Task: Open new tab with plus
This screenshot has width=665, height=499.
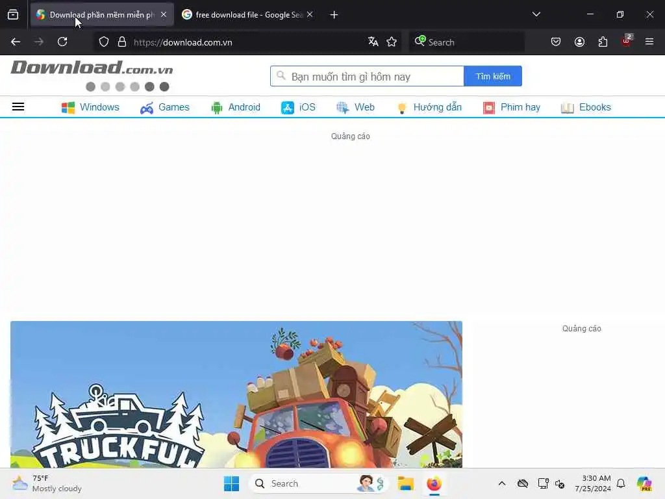Action: pos(334,15)
